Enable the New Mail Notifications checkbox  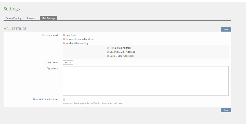click(x=64, y=100)
